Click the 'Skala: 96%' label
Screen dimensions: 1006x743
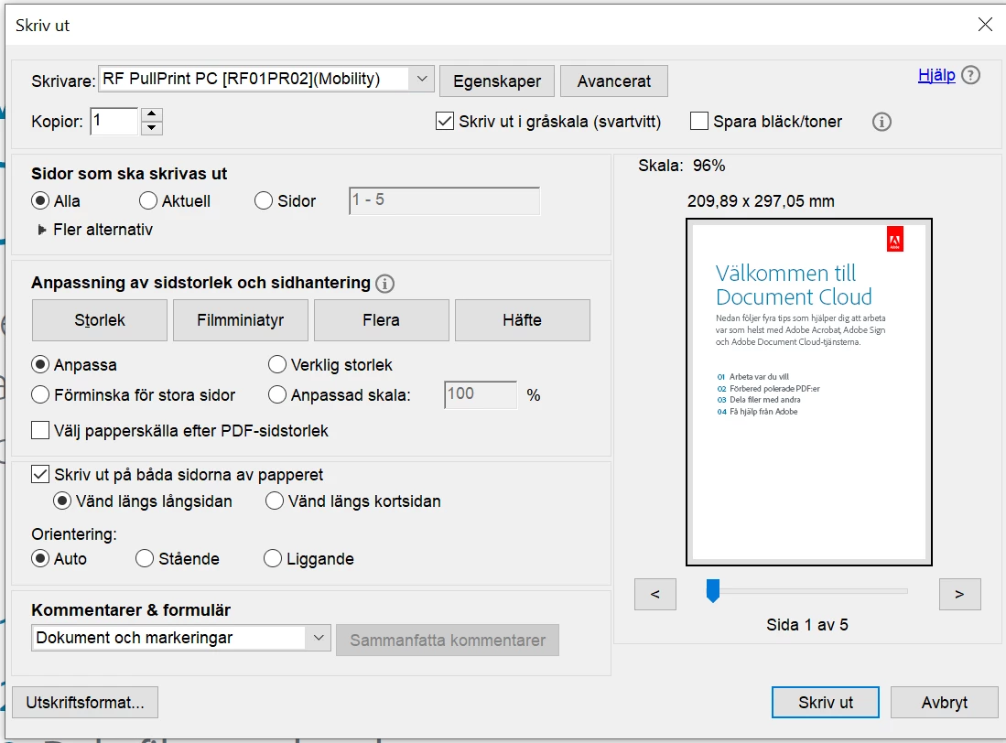(681, 166)
